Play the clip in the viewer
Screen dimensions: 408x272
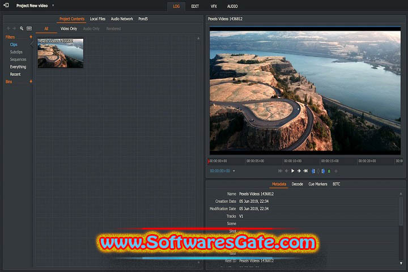click(x=293, y=171)
